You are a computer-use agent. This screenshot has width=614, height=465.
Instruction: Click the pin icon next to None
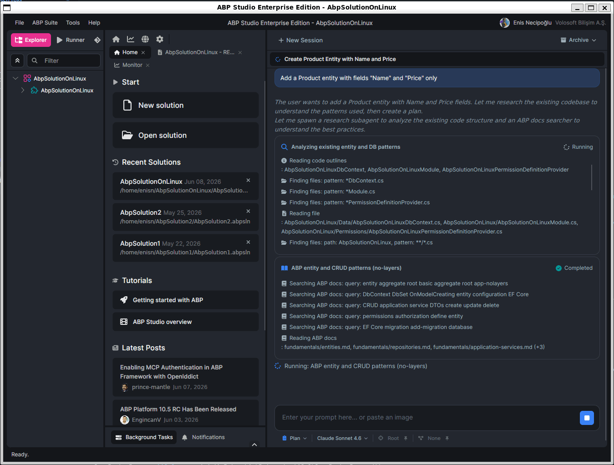point(447,438)
